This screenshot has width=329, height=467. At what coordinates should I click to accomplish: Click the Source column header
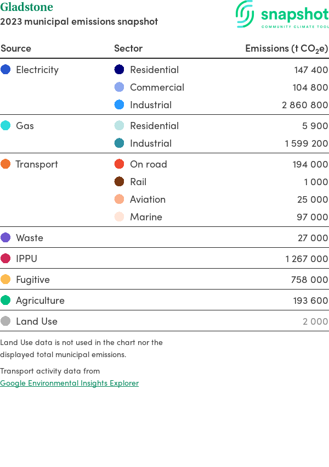[x=16, y=48]
